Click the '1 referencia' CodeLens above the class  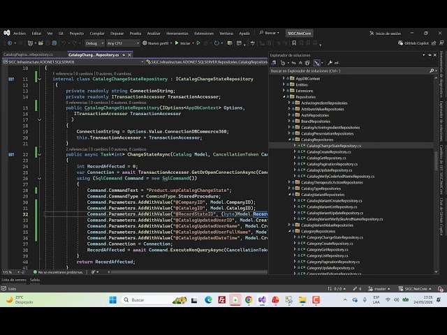click(x=62, y=73)
